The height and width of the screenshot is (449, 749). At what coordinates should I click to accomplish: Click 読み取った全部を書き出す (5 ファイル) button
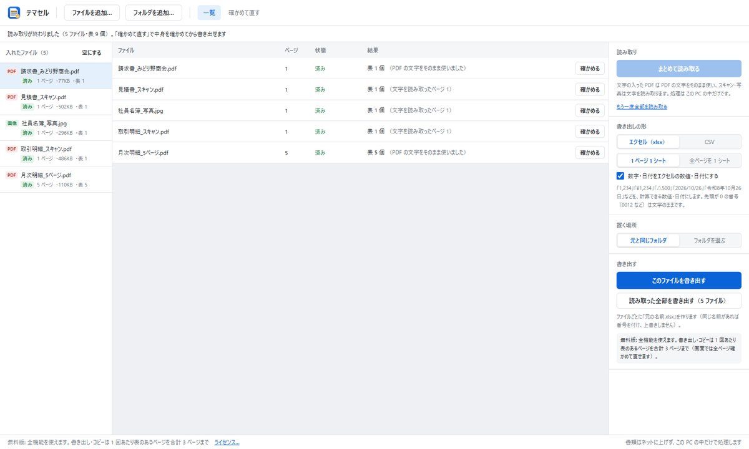[x=679, y=301]
